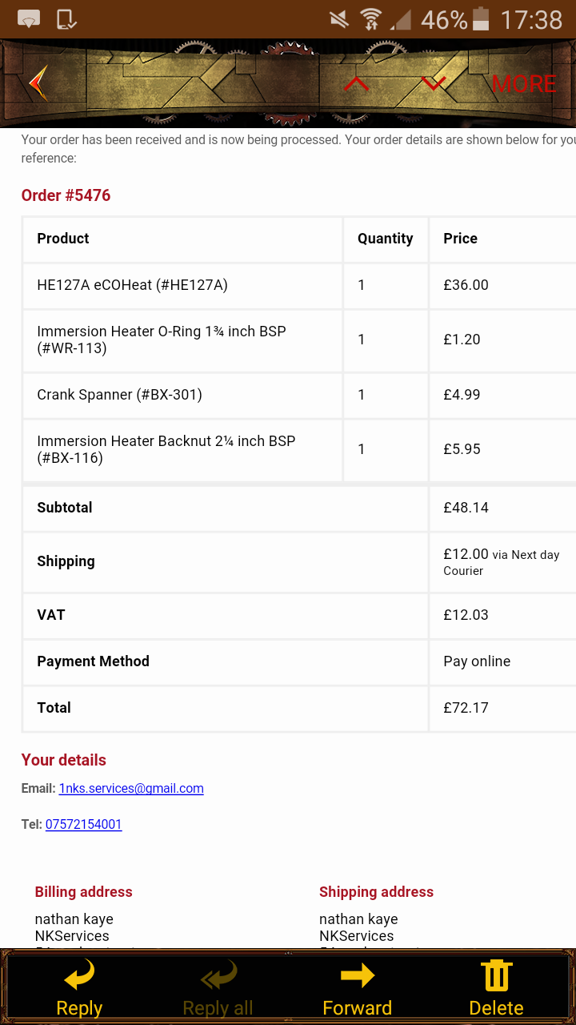Tap the muted sound icon in status bar
Viewport: 576px width, 1025px height.
point(339,19)
